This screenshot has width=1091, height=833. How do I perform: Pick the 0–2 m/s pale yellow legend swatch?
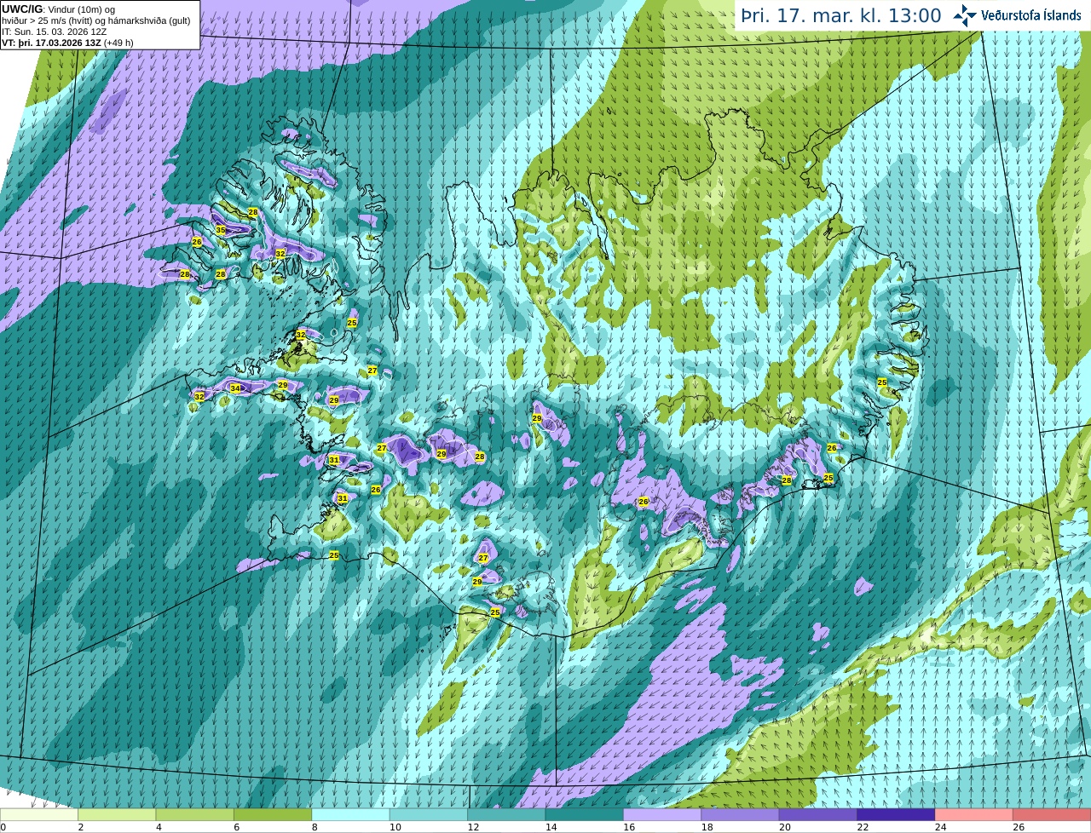[39, 814]
